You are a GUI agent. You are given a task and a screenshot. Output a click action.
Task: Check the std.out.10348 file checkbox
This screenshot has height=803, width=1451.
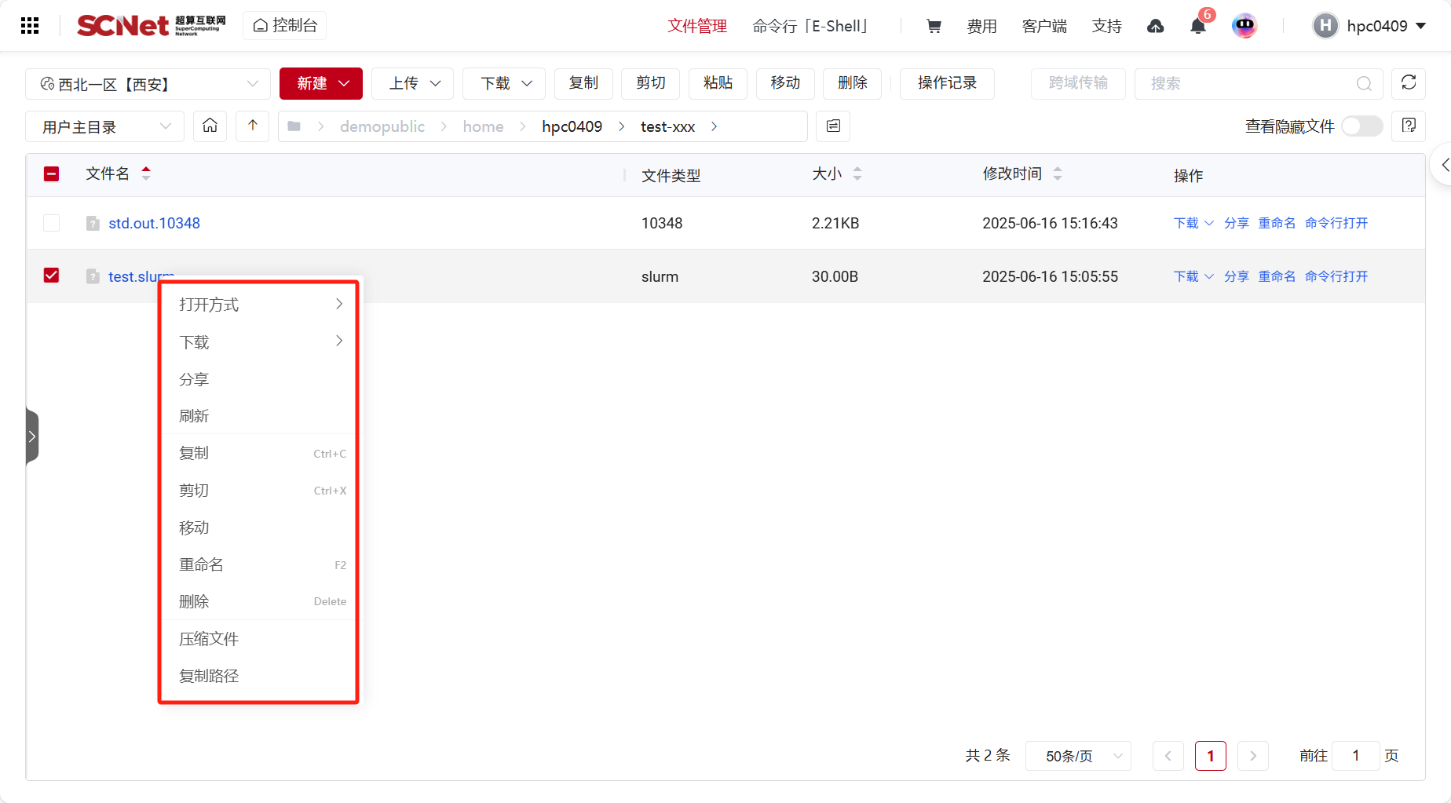click(x=52, y=223)
